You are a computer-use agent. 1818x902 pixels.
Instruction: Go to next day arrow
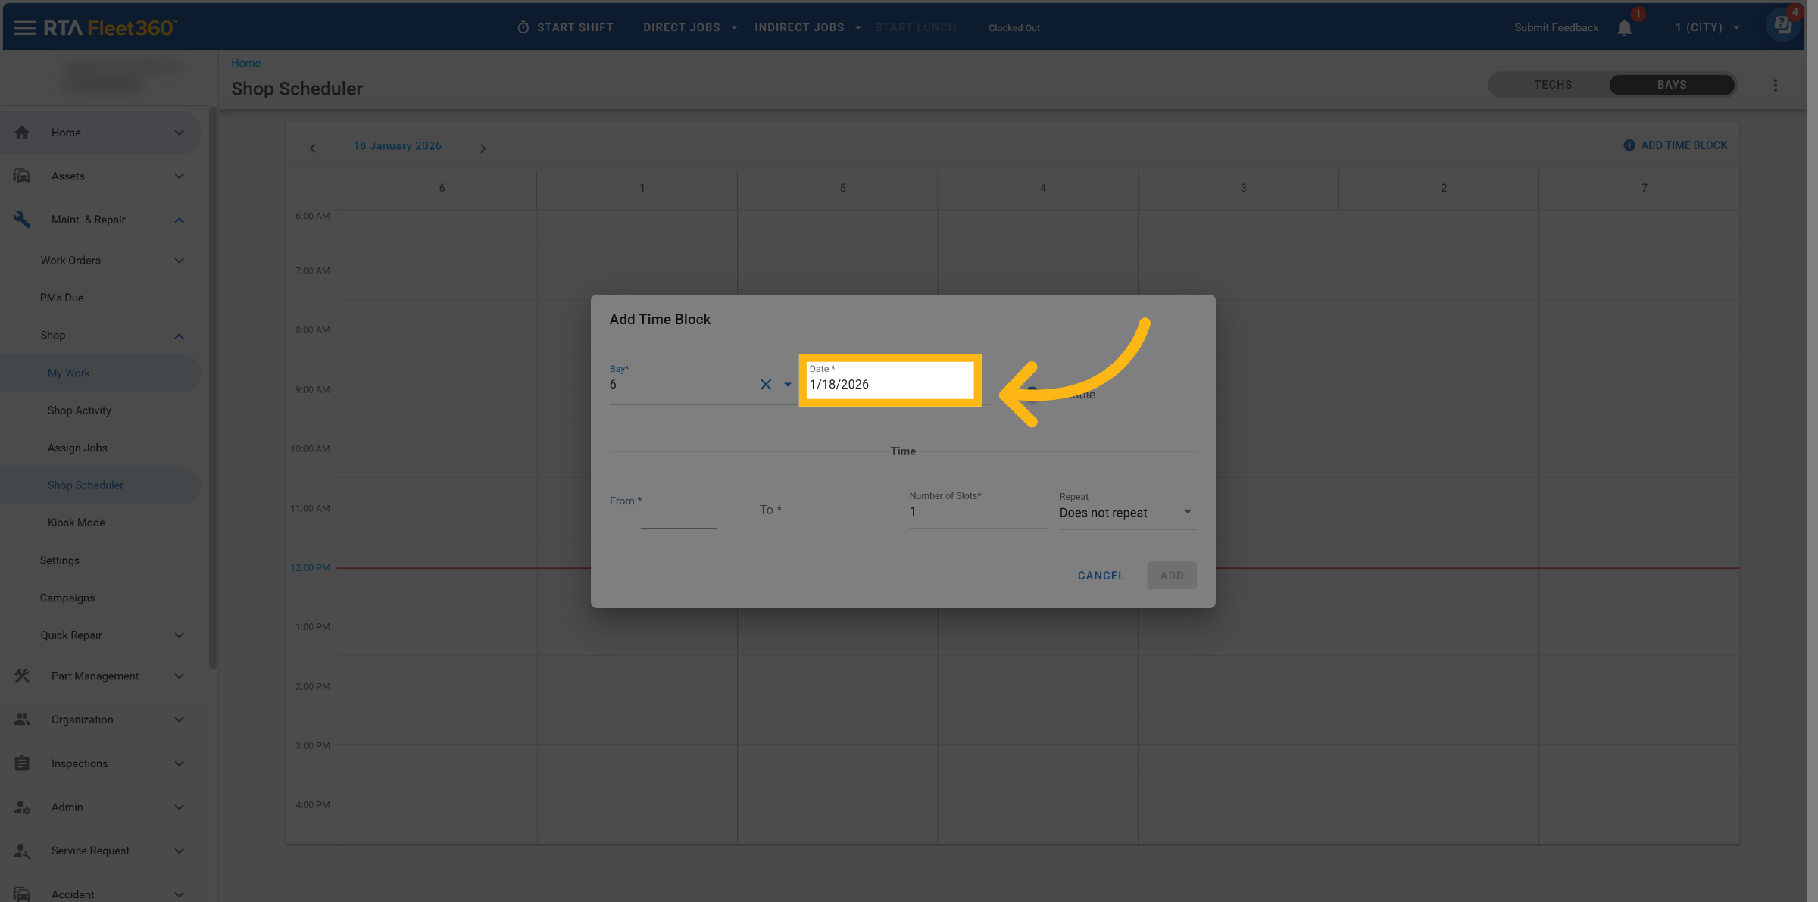(x=483, y=148)
